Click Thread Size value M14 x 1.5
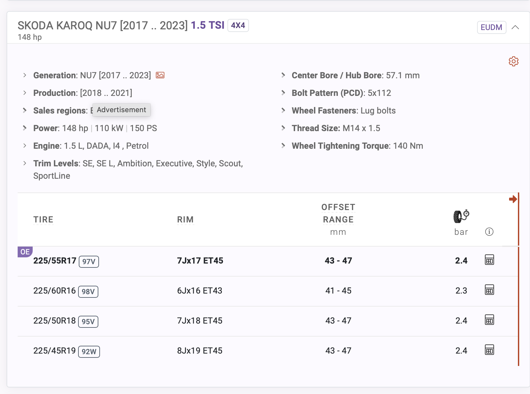Viewport: 530px width, 394px height. pos(361,128)
